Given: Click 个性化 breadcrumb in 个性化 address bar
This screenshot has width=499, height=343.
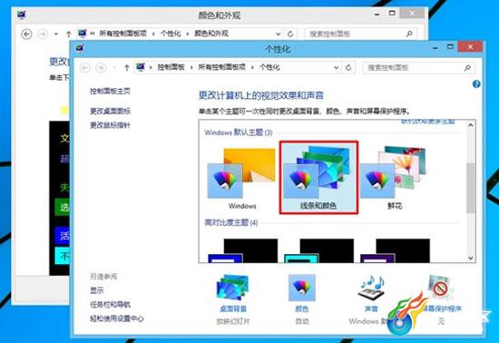Looking at the screenshot, I should [269, 67].
